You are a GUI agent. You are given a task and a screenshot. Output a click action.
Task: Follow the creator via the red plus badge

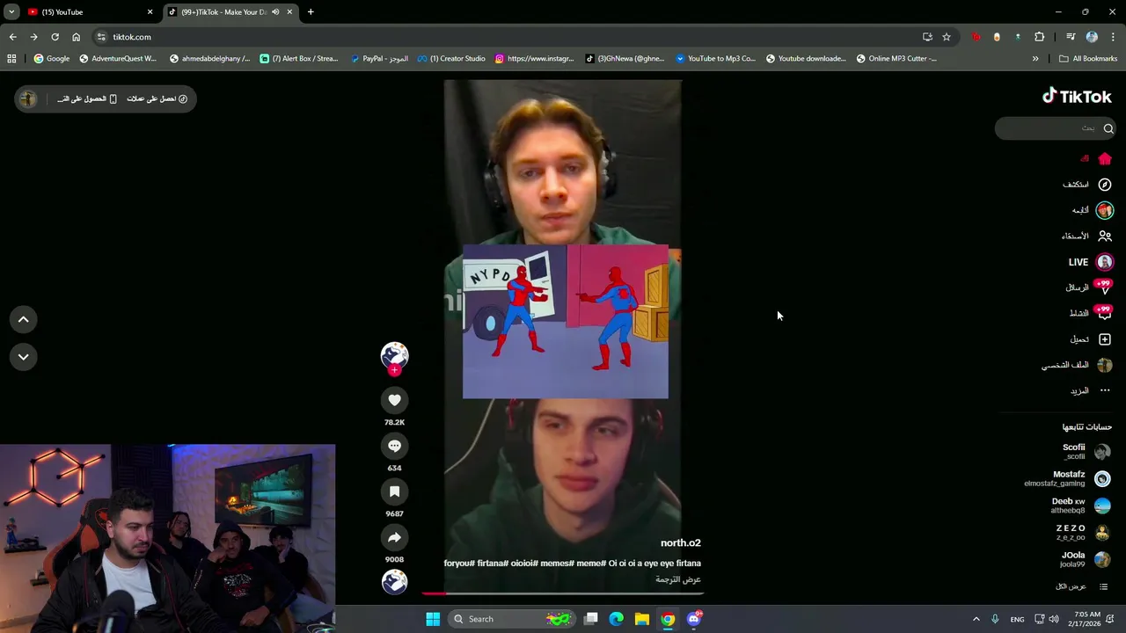(x=394, y=370)
